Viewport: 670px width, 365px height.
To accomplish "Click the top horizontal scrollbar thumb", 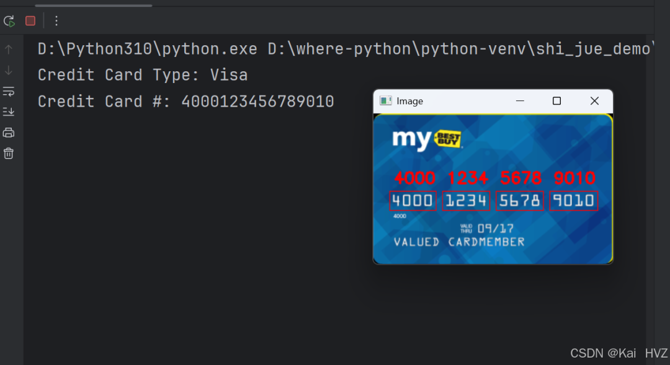I will pos(94,6).
